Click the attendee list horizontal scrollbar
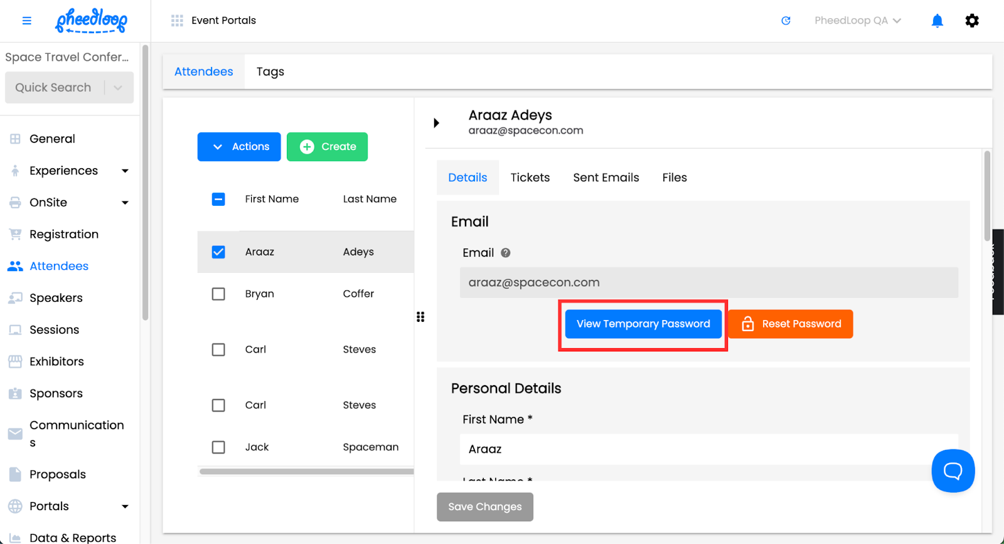Viewport: 1004px width, 544px height. [306, 471]
